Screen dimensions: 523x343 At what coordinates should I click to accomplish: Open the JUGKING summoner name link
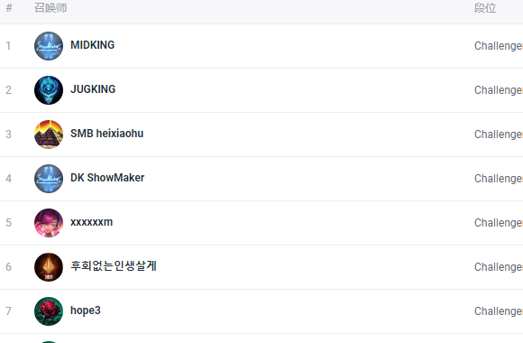[93, 89]
